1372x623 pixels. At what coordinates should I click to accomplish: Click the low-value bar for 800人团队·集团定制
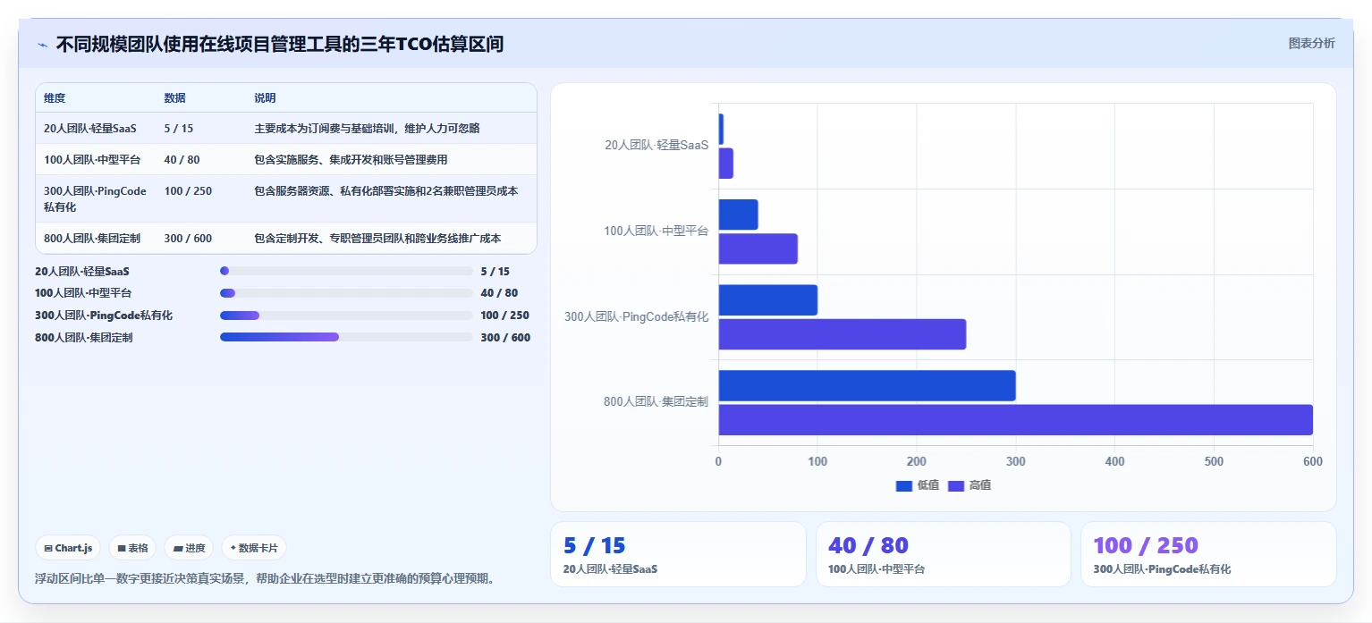[x=868, y=385]
